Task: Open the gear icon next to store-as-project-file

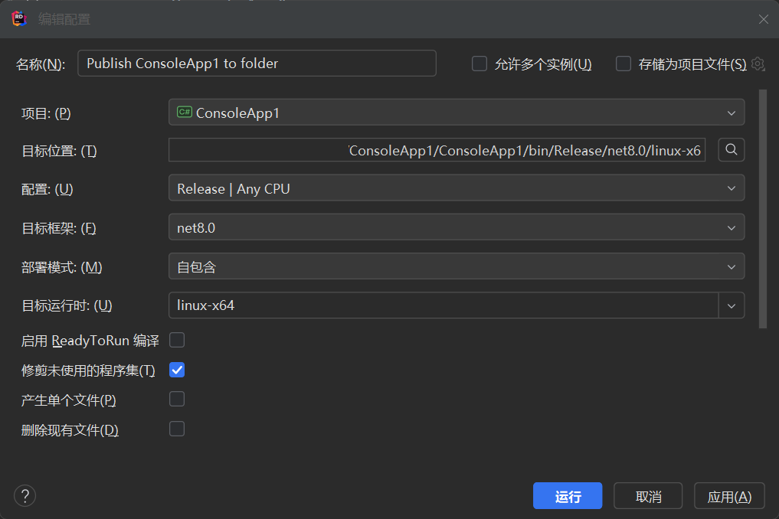Action: [758, 64]
